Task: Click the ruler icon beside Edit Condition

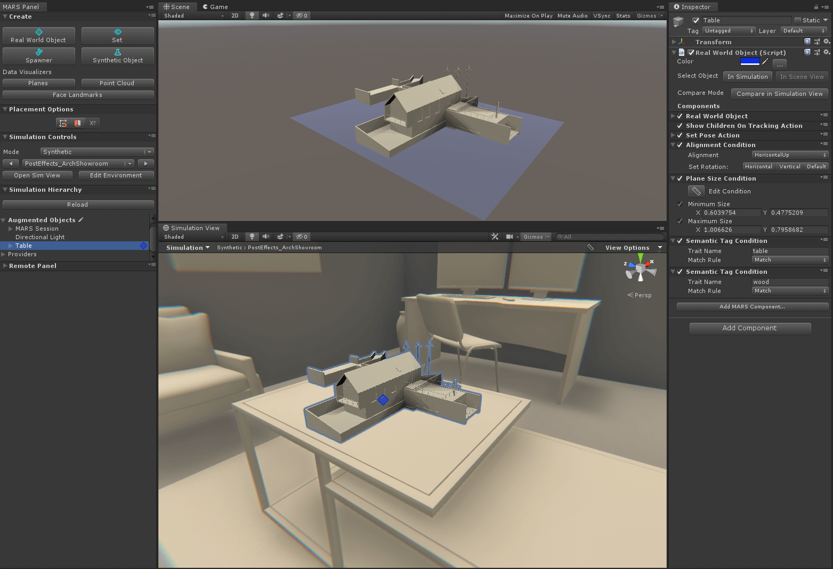Action: (x=695, y=191)
